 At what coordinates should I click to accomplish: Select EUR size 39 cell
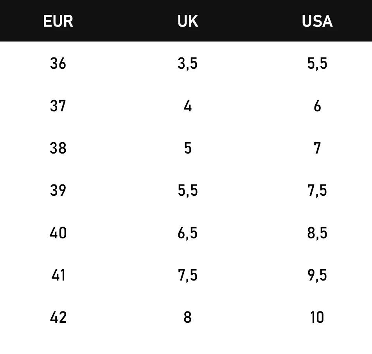click(58, 190)
